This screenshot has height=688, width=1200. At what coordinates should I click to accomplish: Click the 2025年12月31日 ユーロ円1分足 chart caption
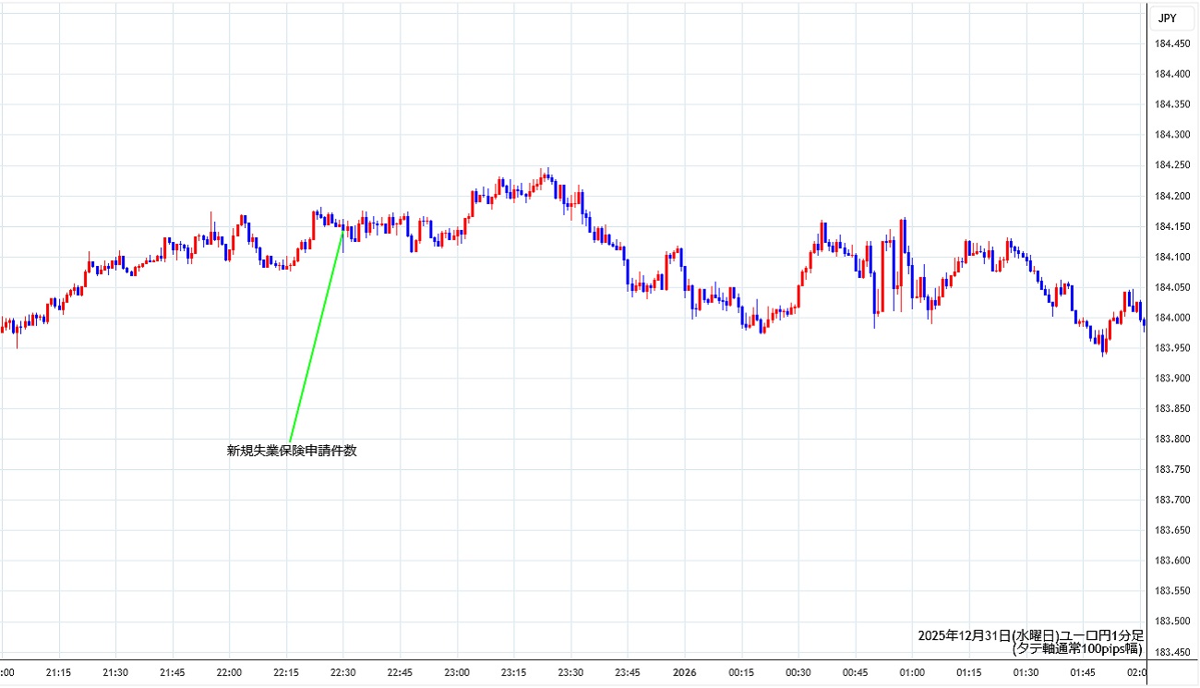[x=1030, y=635]
